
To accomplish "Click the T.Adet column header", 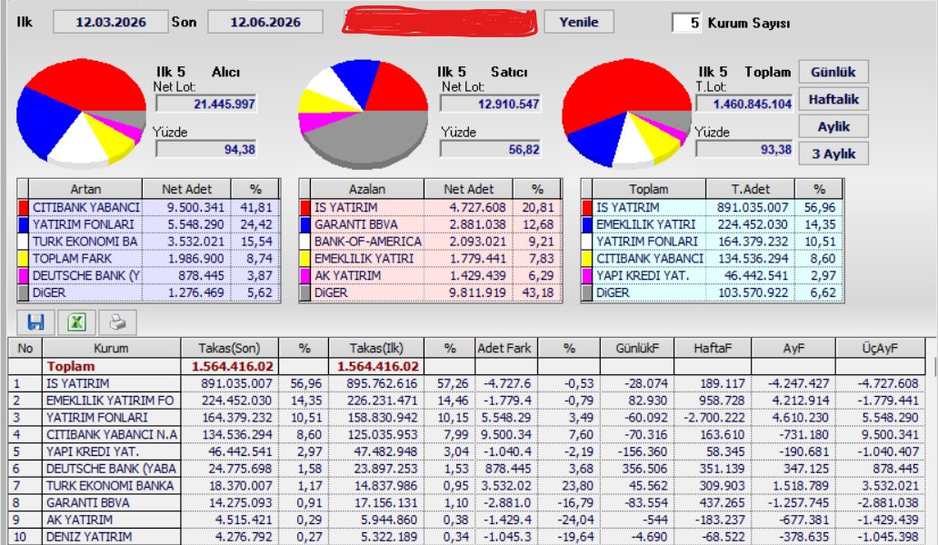I will pos(750,190).
